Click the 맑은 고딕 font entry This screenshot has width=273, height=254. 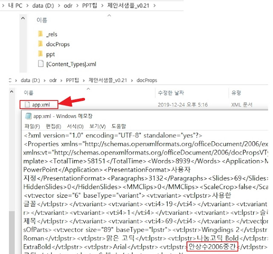click(x=120, y=238)
